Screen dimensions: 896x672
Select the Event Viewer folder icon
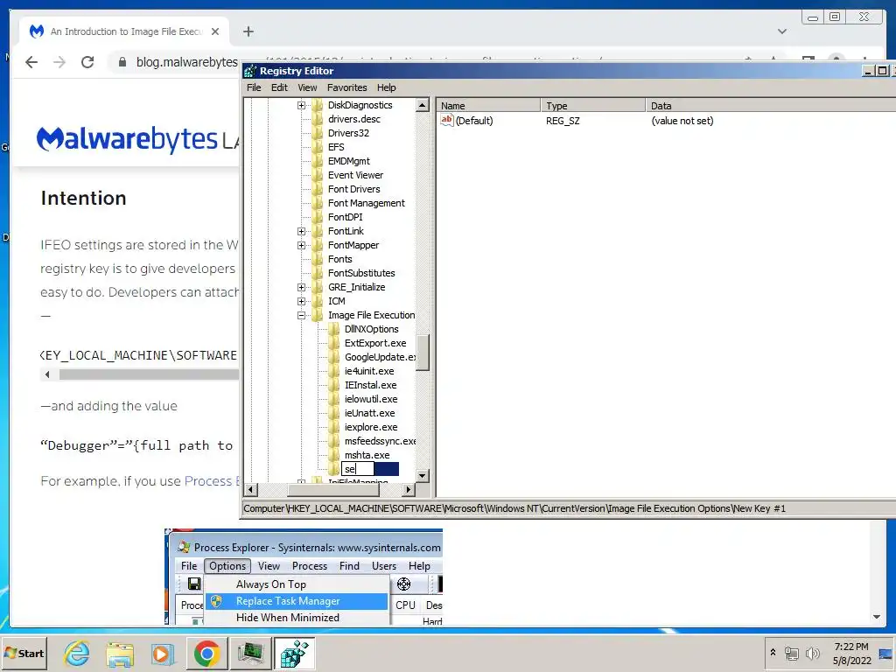pyautogui.click(x=317, y=175)
